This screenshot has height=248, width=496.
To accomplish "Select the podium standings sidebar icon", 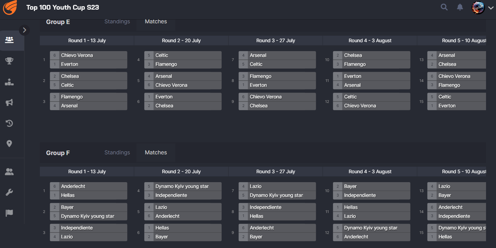I will point(9,82).
